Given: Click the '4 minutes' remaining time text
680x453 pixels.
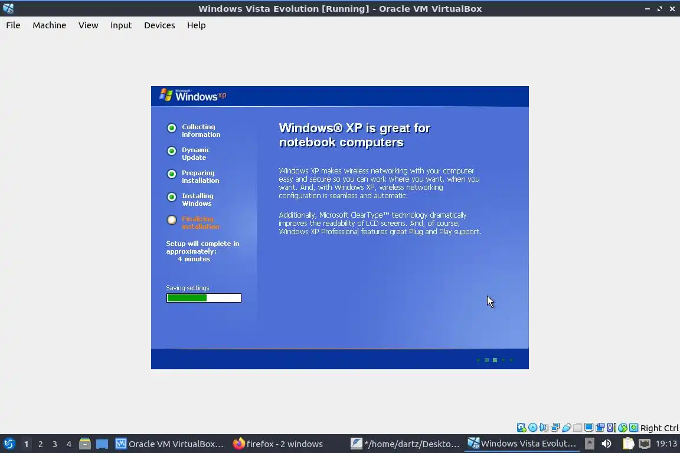Looking at the screenshot, I should click(x=194, y=259).
